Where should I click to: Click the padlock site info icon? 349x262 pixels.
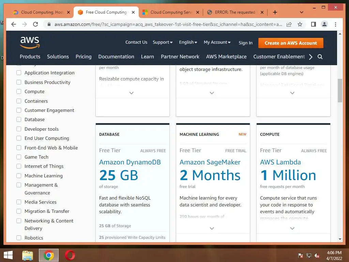tap(49, 24)
